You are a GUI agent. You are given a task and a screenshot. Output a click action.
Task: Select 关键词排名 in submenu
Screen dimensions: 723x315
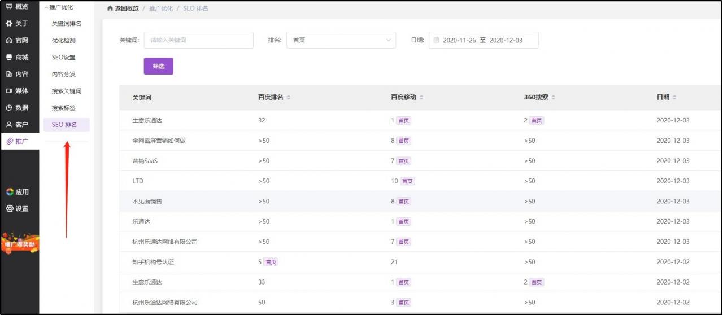[66, 24]
